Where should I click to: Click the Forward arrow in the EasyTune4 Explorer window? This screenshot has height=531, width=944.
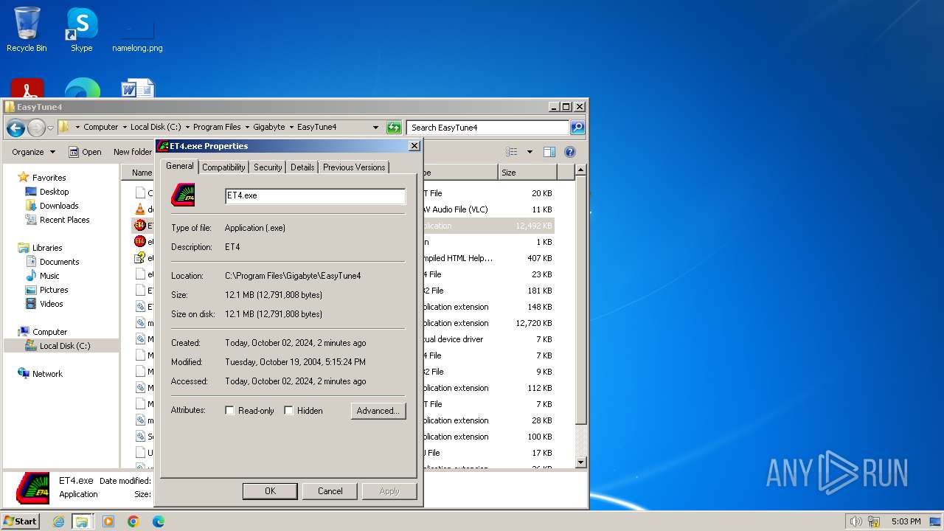[x=36, y=128]
